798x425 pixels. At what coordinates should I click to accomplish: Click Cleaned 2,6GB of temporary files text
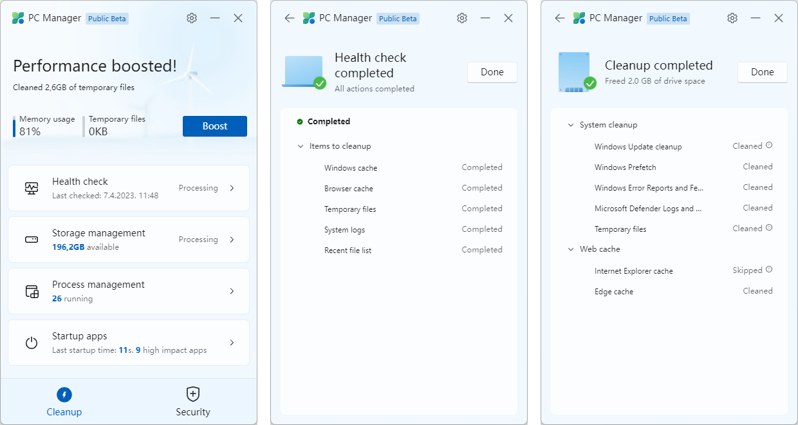coord(73,87)
